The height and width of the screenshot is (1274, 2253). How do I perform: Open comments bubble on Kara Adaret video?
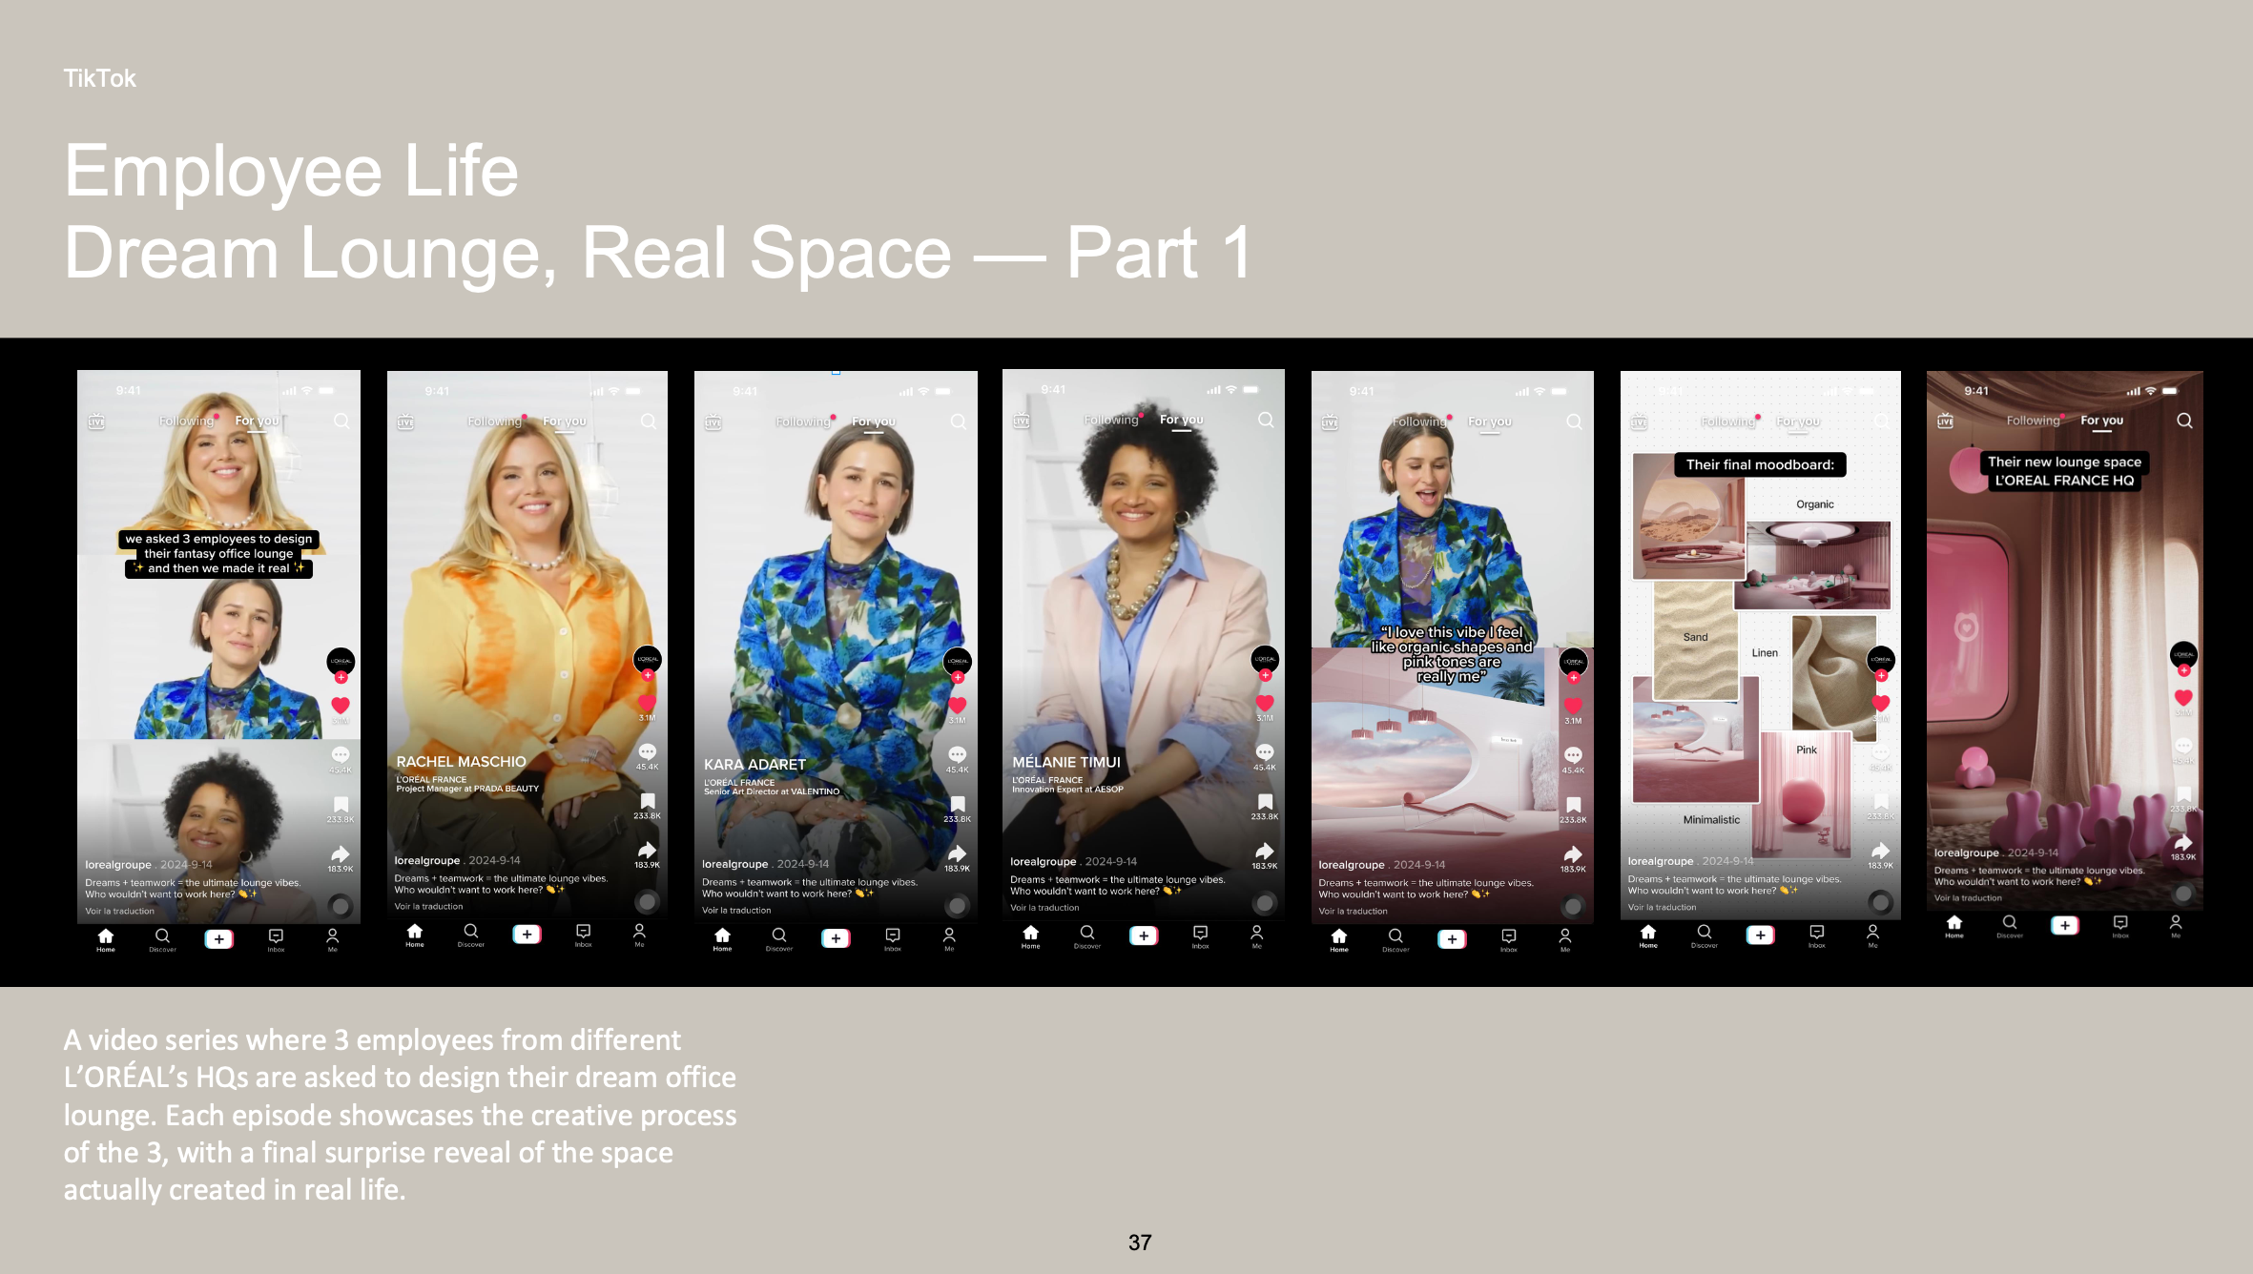tap(957, 754)
